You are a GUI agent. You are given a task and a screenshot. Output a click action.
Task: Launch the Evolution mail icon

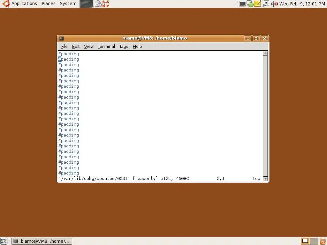tap(98, 4)
